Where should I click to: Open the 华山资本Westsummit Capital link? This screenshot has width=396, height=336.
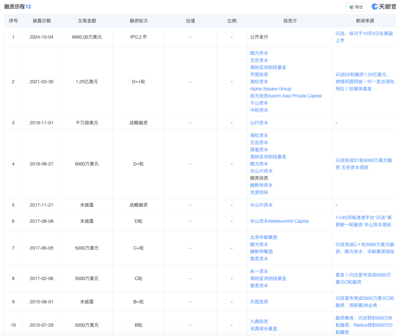click(x=279, y=221)
